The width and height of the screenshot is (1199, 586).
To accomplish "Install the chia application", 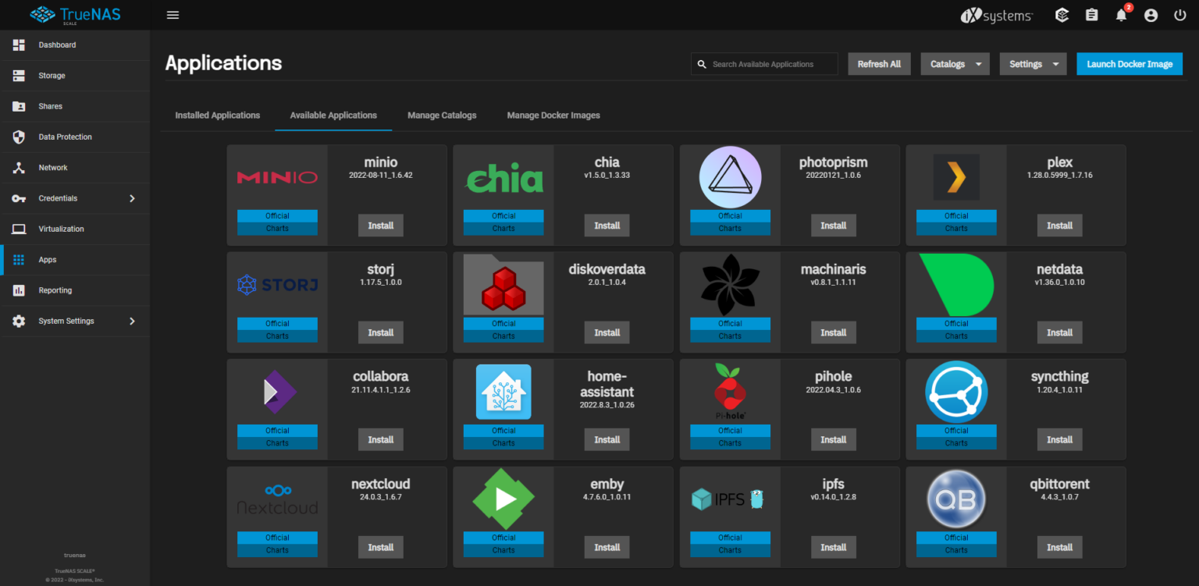I will pyautogui.click(x=607, y=225).
